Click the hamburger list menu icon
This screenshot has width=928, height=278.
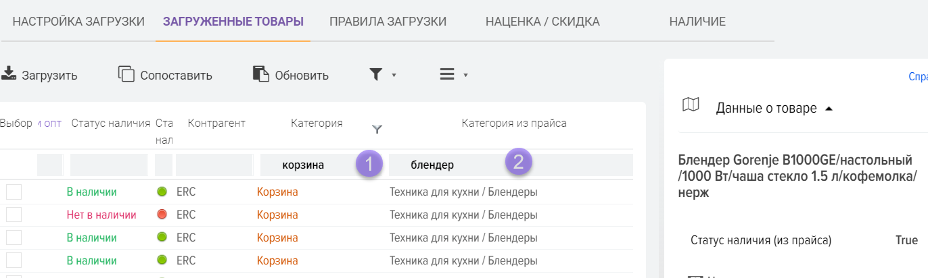pyautogui.click(x=447, y=74)
